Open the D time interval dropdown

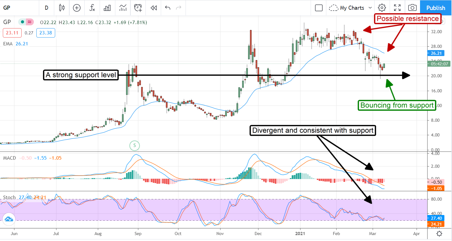[46, 8]
